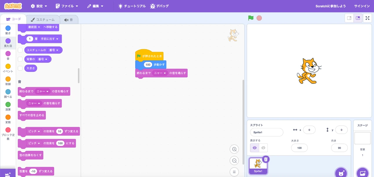Screen dimensions: 374x177
Task: Select the 変数 block category
Action: (8, 119)
